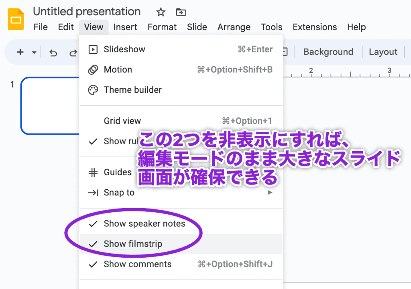
Task: Click the move to folder icon
Action: (181, 12)
